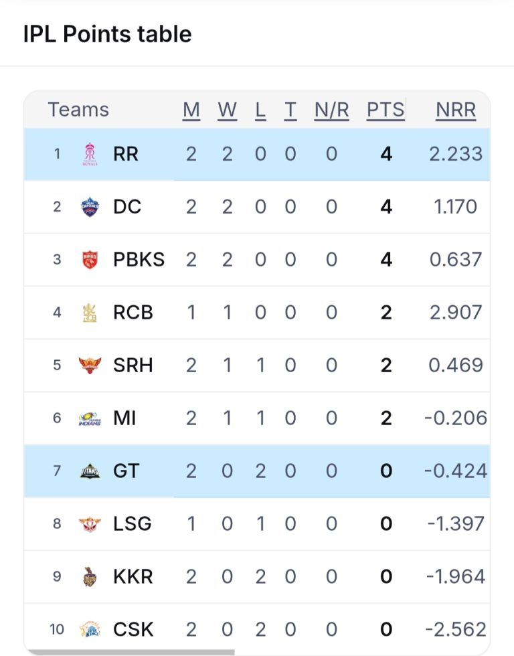Click the NRR column header

(456, 110)
